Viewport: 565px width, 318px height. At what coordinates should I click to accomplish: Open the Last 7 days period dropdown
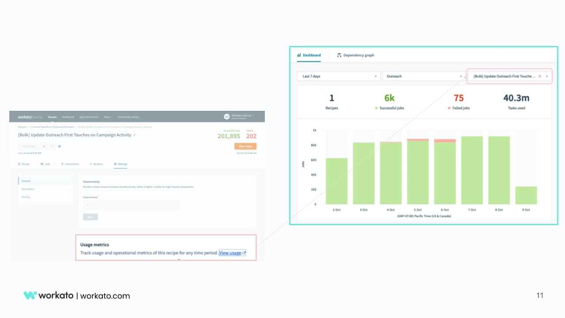pos(339,76)
